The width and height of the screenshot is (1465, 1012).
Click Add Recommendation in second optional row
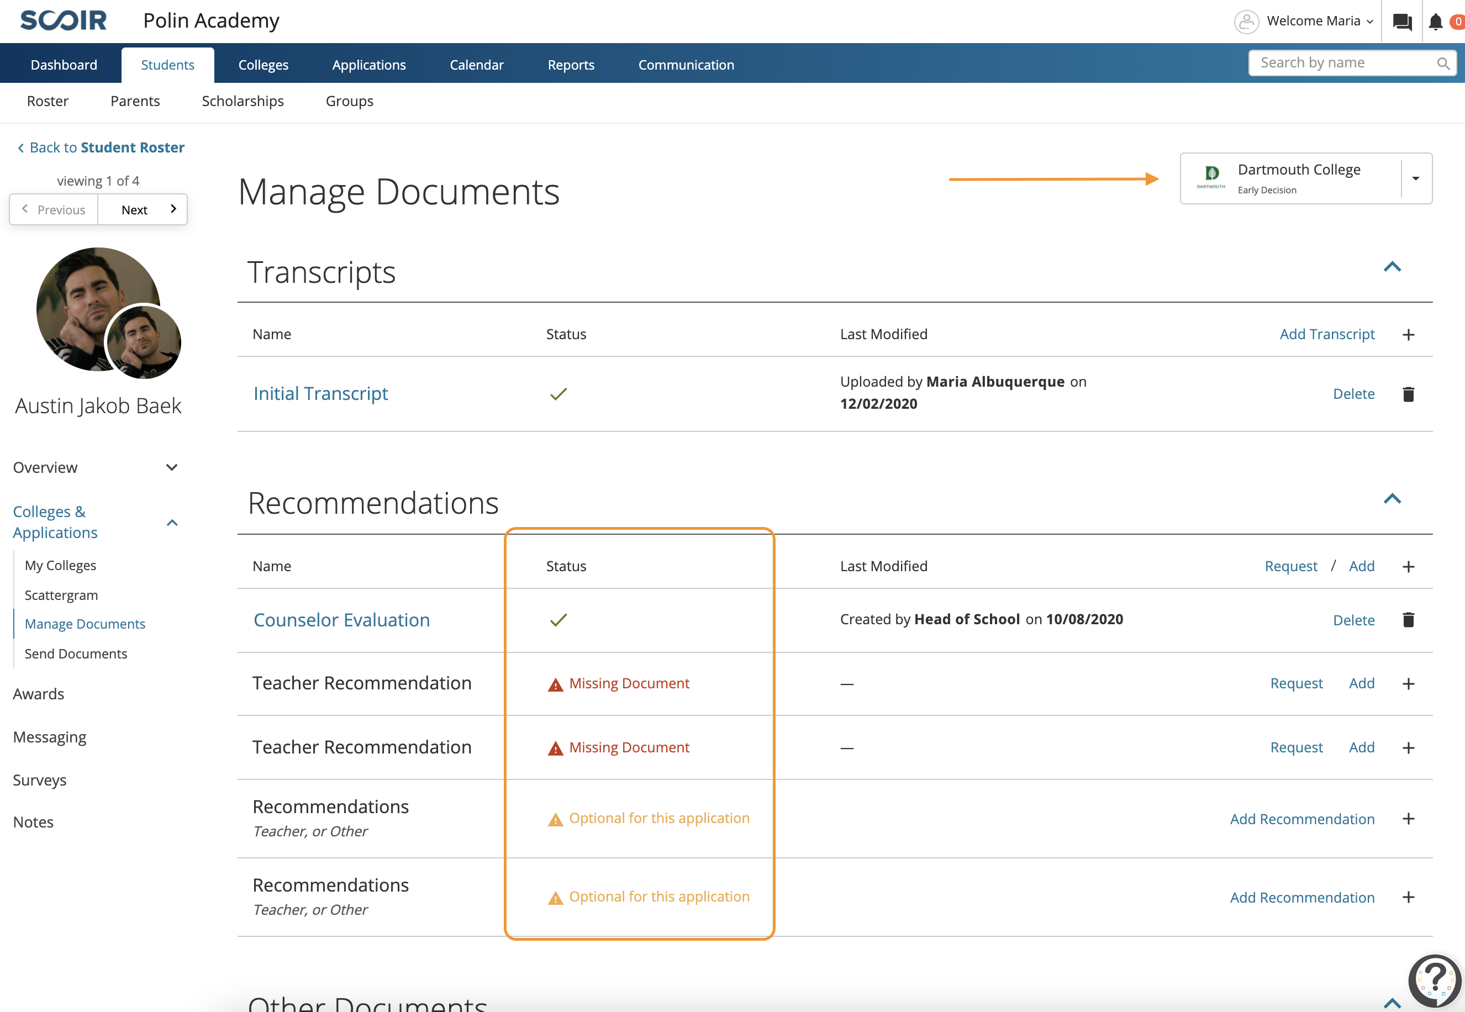pyautogui.click(x=1302, y=898)
